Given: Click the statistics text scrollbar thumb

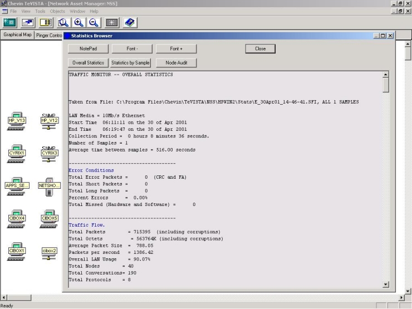Looking at the screenshot, I should pyautogui.click(x=385, y=85).
